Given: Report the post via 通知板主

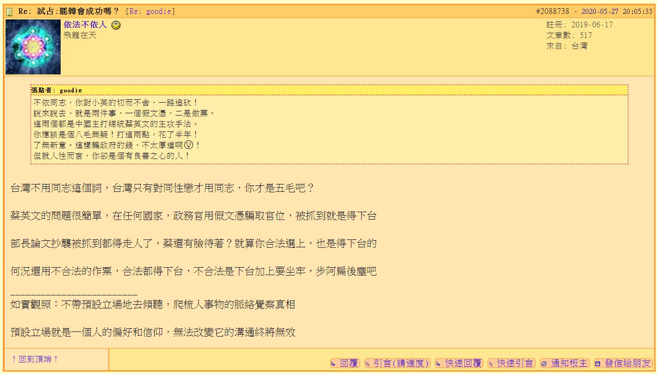Looking at the screenshot, I should click(564, 363).
